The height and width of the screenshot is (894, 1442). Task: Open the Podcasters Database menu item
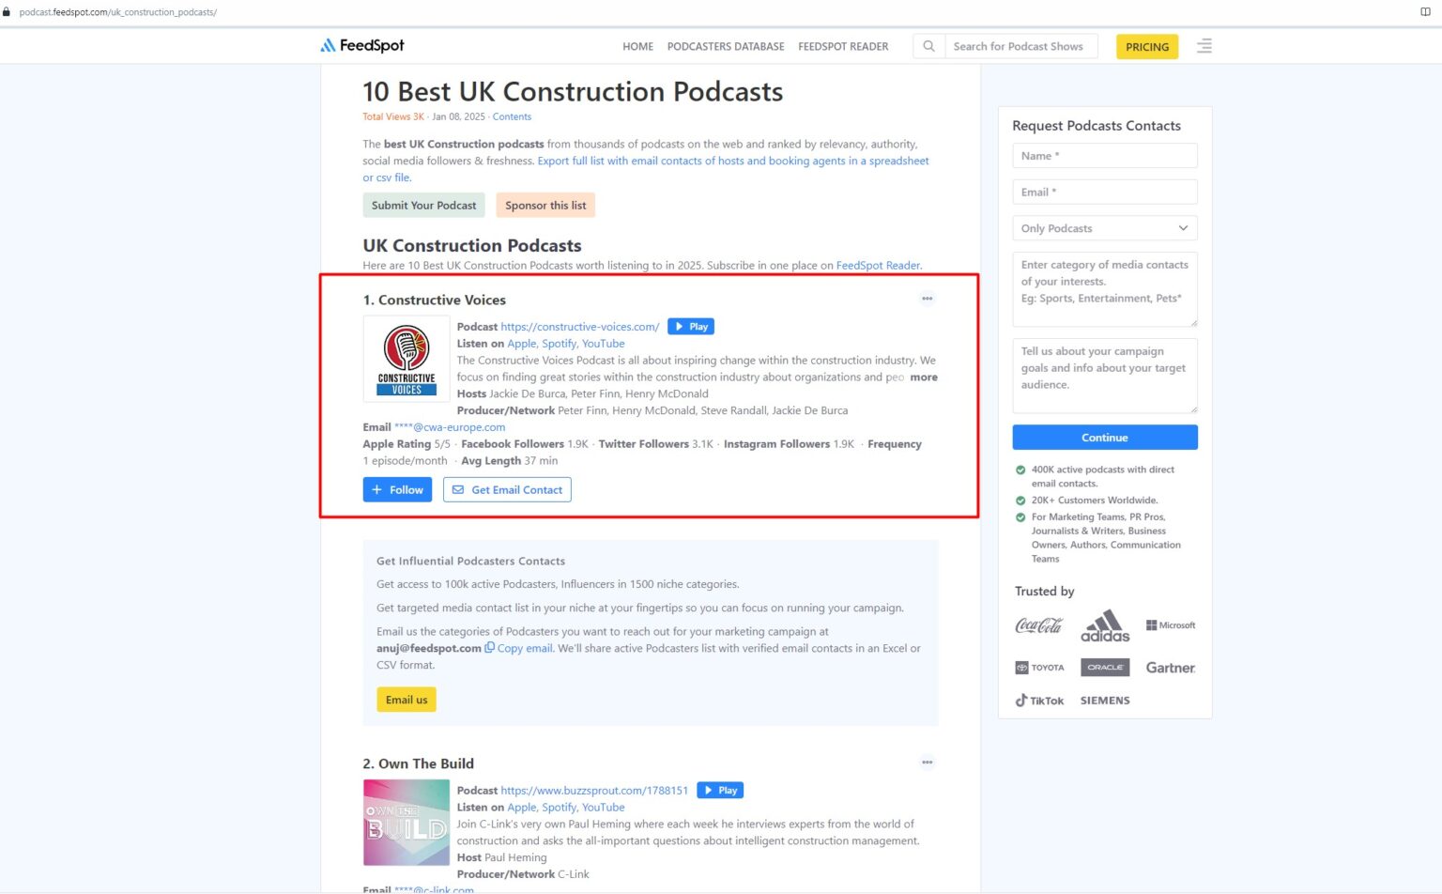(725, 46)
